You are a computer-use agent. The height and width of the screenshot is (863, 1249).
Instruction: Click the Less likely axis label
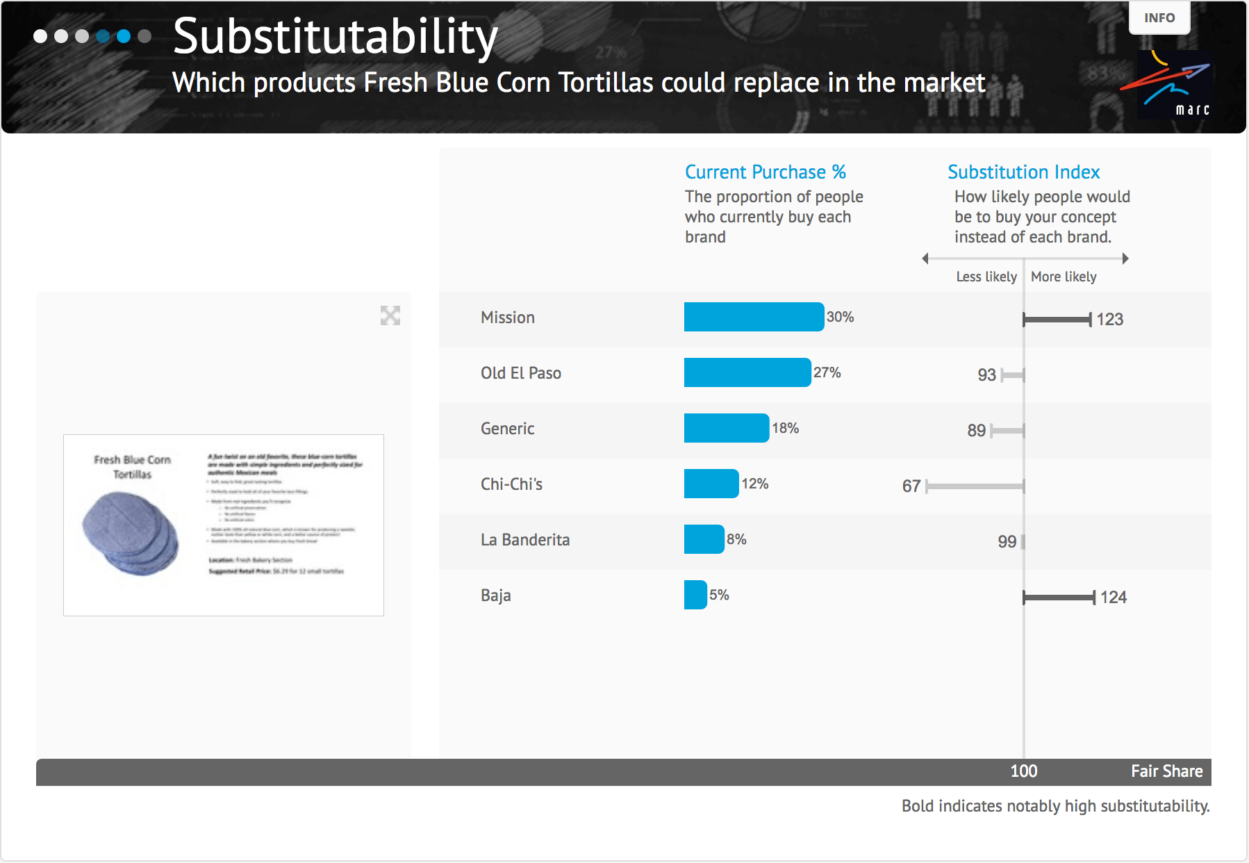point(986,277)
